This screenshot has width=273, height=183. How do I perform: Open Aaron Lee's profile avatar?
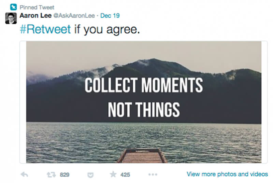click(x=11, y=18)
